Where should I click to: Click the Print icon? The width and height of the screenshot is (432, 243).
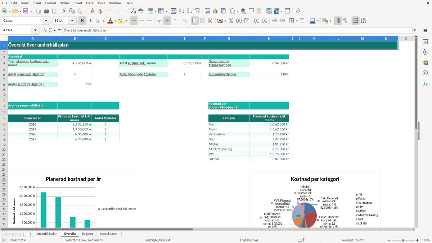coord(46,11)
